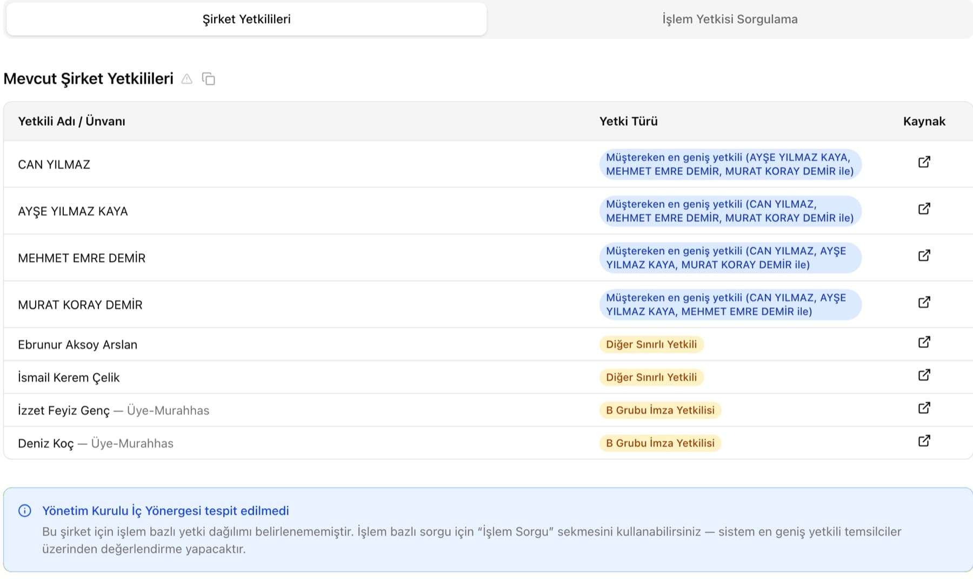Open source link for İzzet Feyiz Genç row
The image size is (973, 579).
pos(924,408)
